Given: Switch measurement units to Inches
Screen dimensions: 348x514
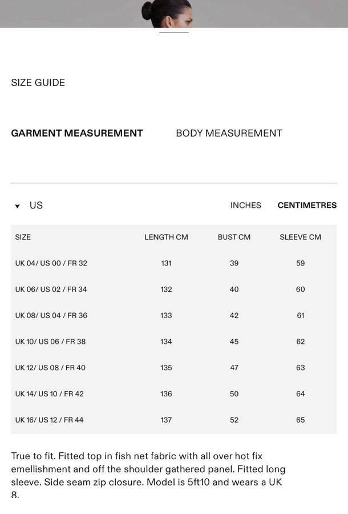Looking at the screenshot, I should point(245,205).
